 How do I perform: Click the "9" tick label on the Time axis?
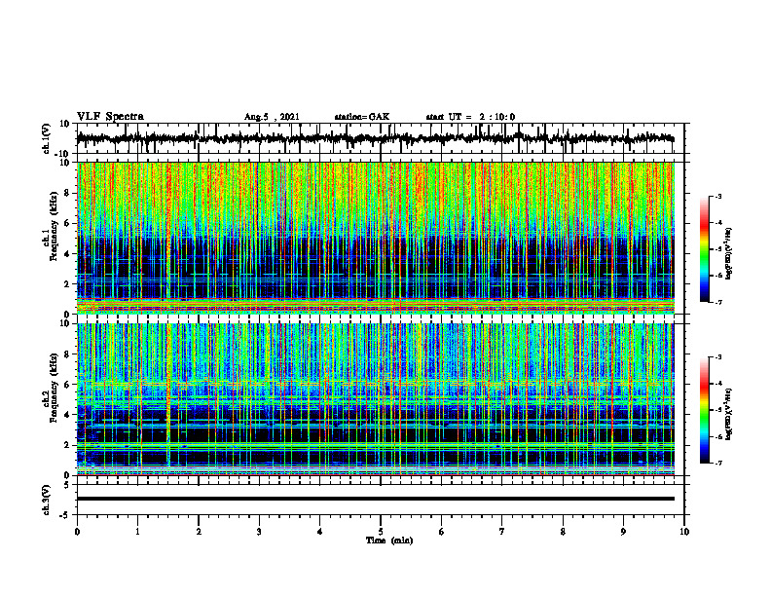(x=623, y=532)
